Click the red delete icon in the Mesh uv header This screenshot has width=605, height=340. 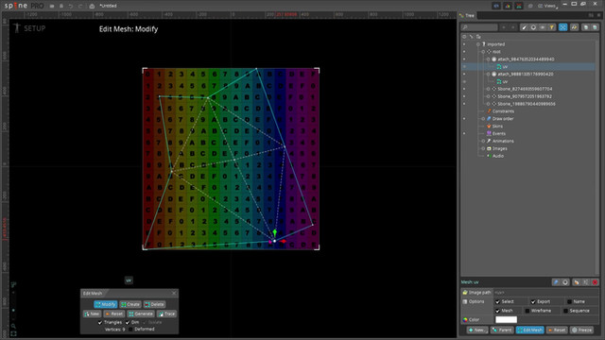coord(595,282)
